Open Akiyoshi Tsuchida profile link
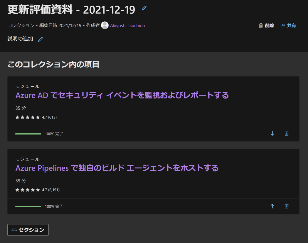 [127, 25]
